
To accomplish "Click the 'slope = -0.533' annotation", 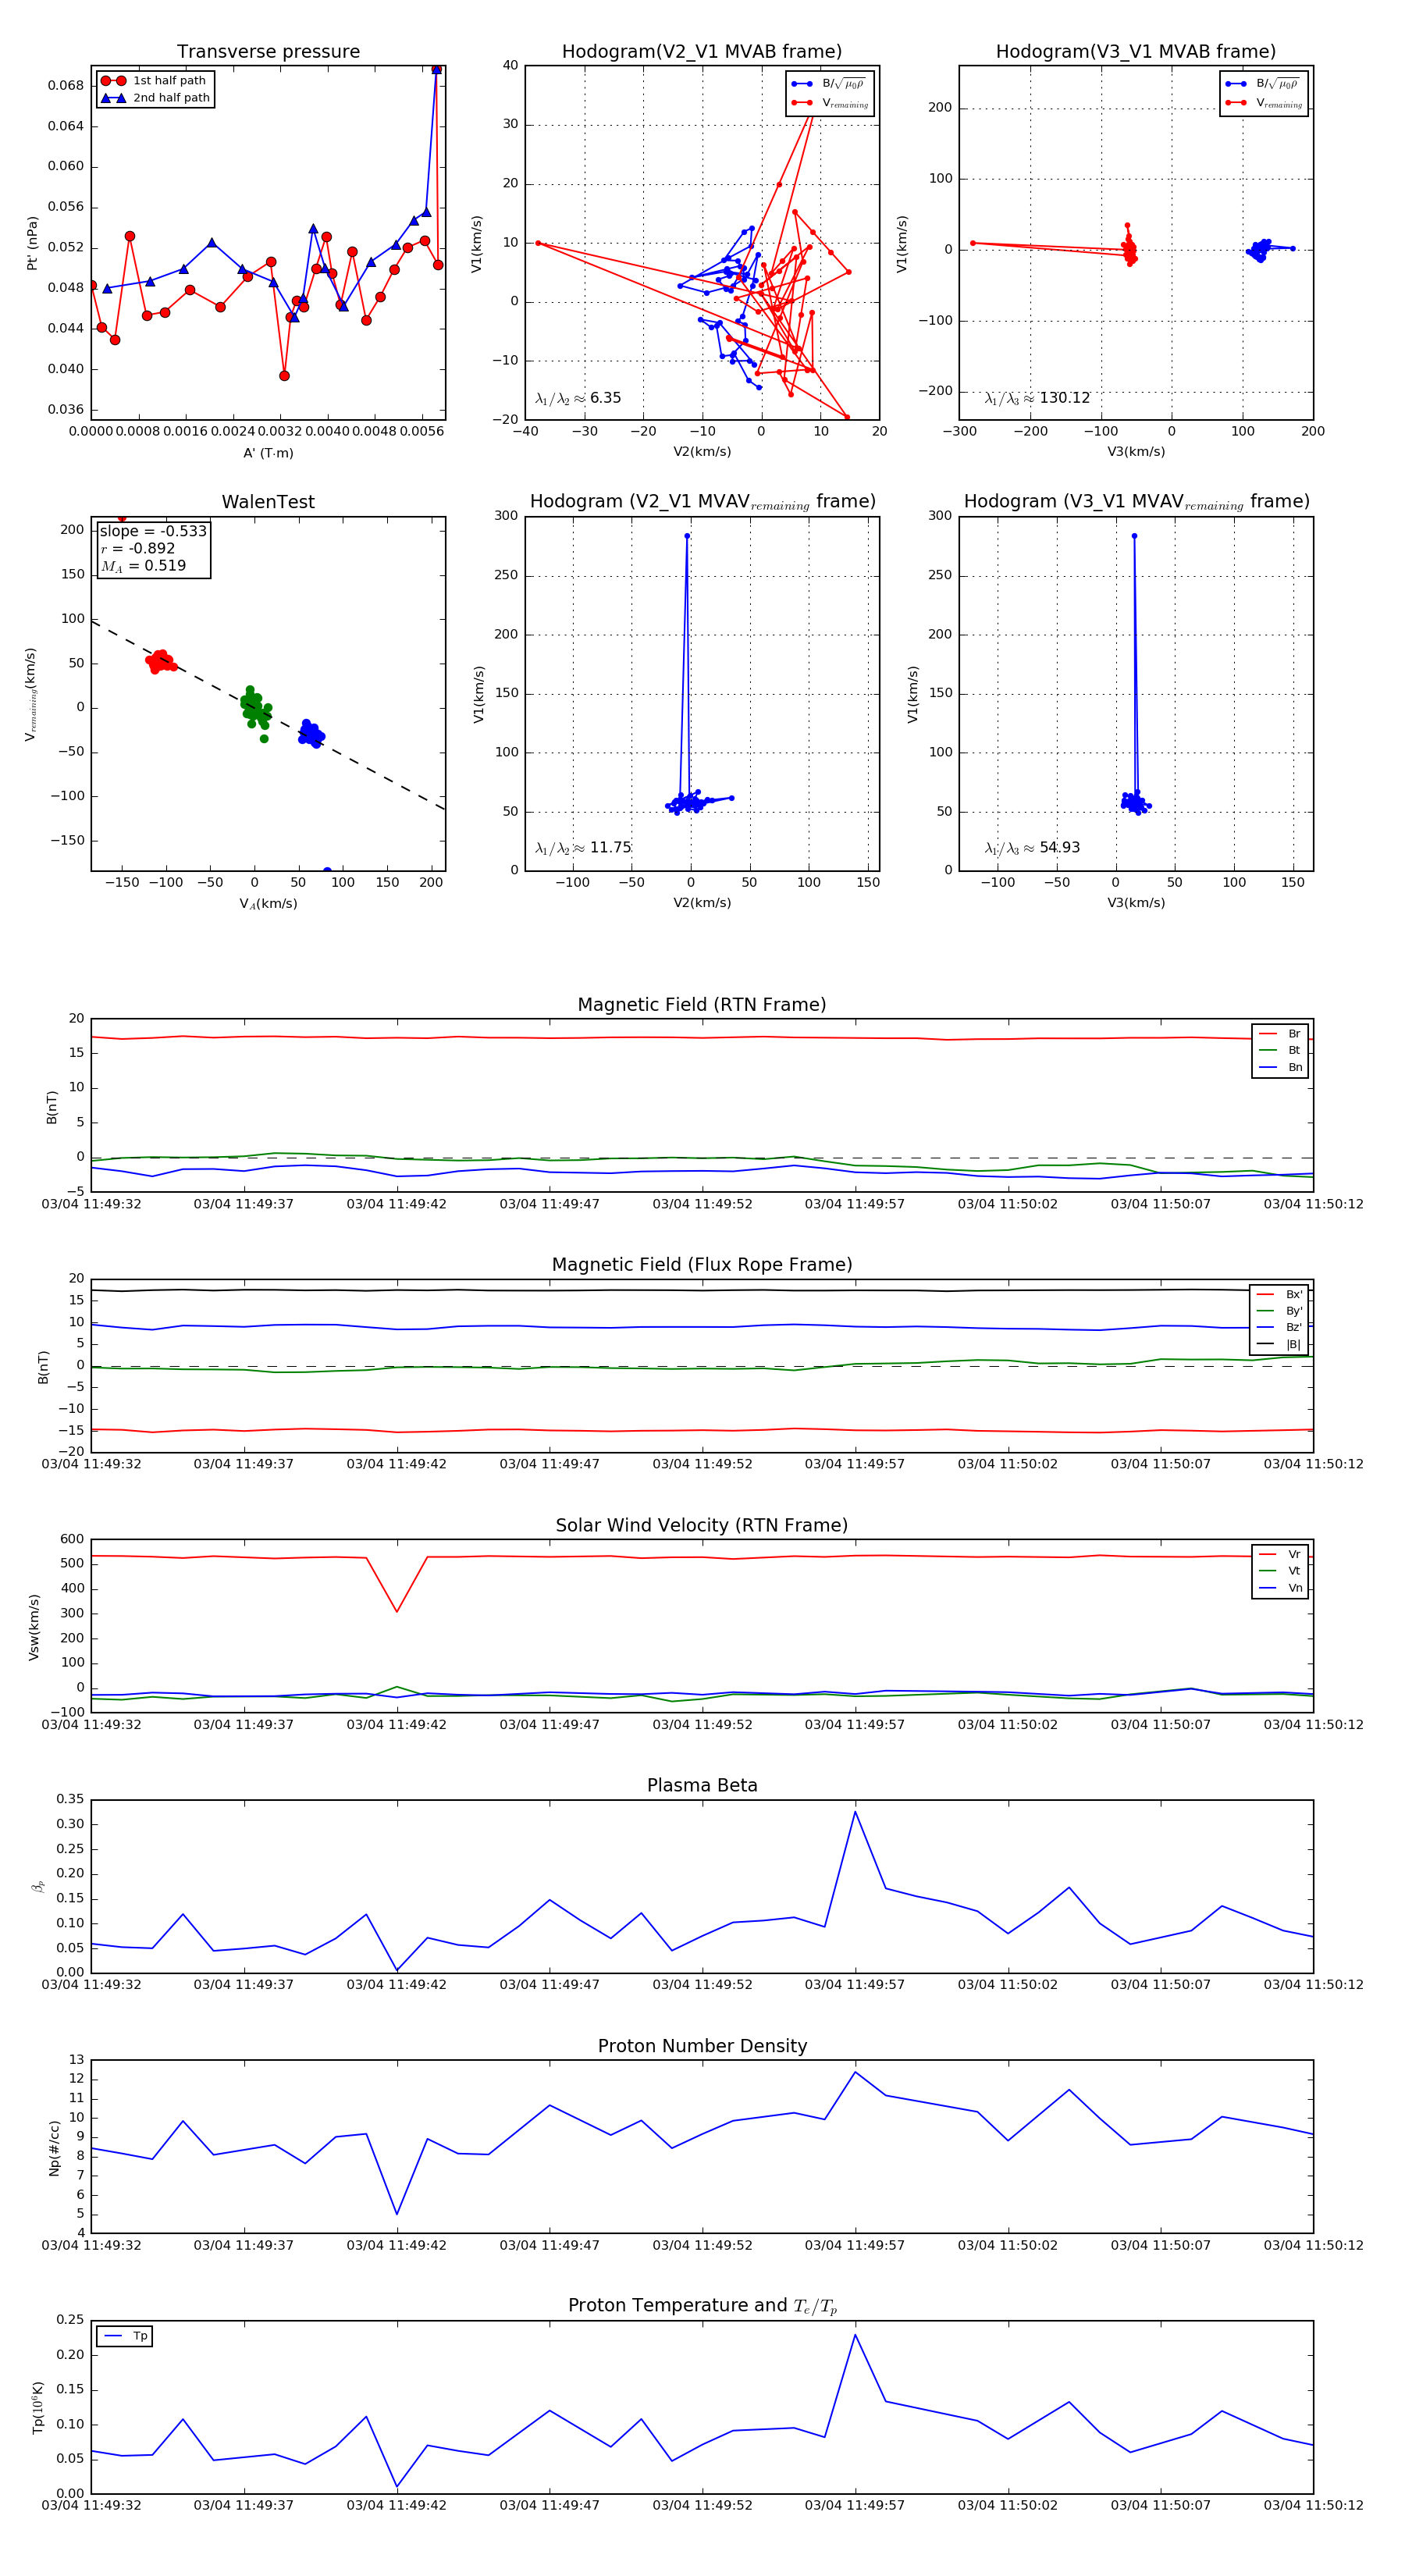I will point(153,531).
